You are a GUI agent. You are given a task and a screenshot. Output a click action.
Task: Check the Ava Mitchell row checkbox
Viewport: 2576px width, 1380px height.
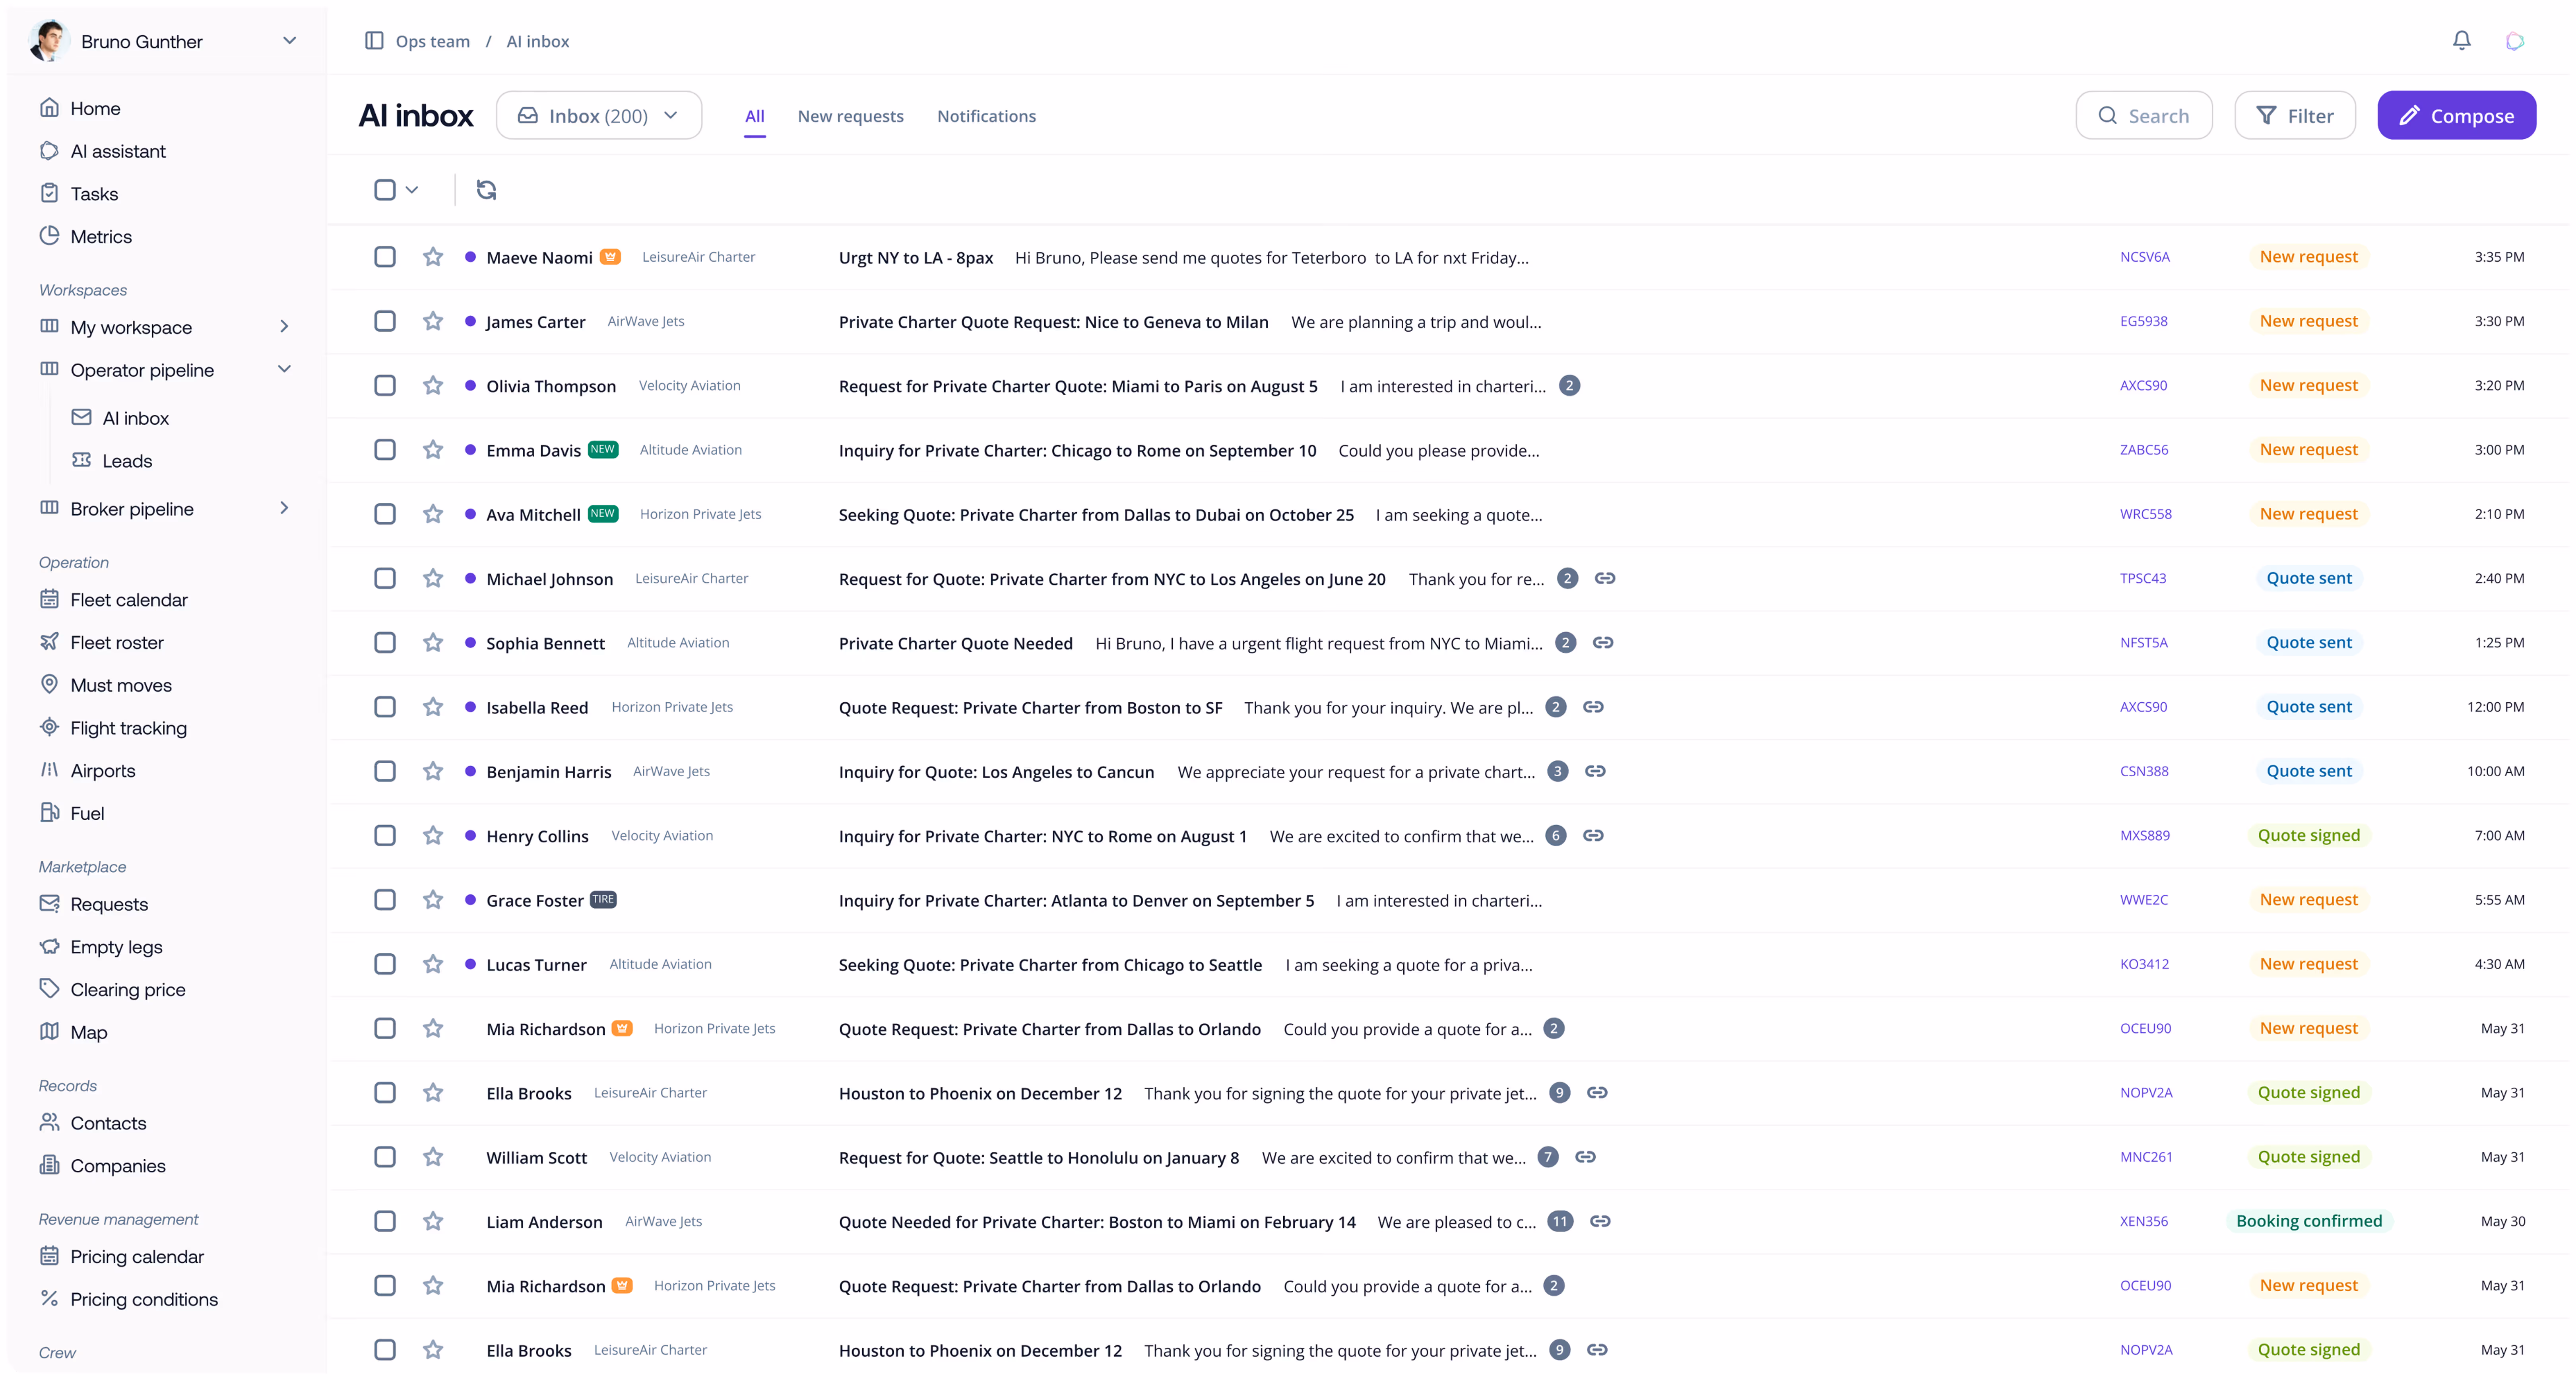pyautogui.click(x=384, y=513)
